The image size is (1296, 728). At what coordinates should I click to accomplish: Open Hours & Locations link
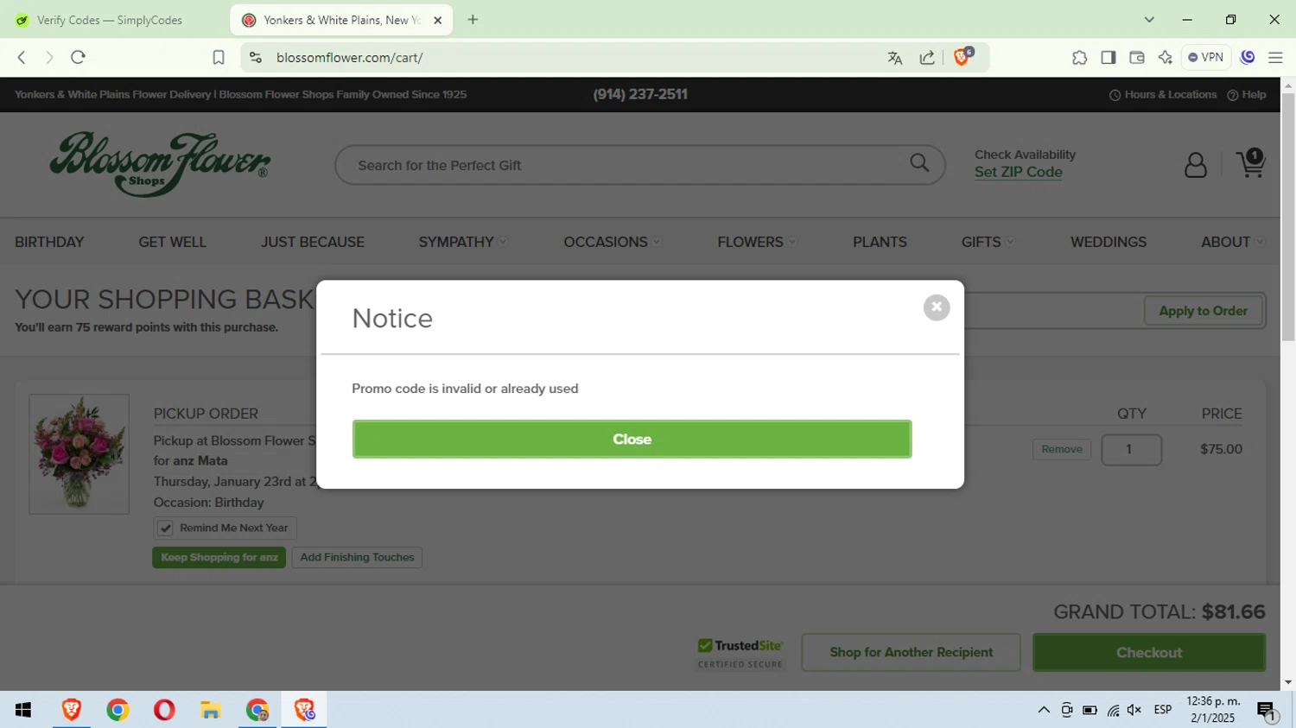pyautogui.click(x=1163, y=95)
